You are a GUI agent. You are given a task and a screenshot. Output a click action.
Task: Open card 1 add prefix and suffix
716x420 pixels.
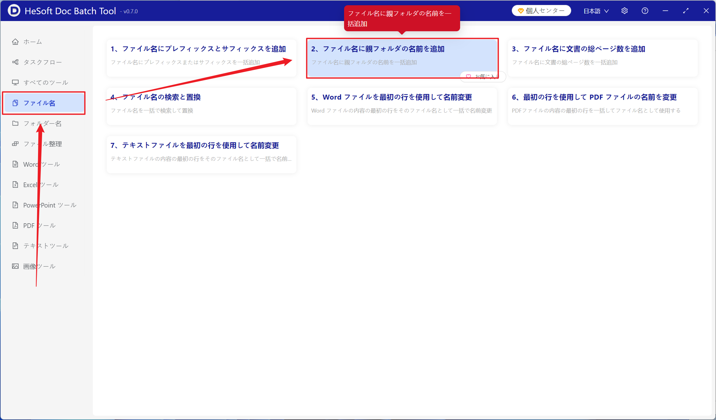click(x=201, y=58)
